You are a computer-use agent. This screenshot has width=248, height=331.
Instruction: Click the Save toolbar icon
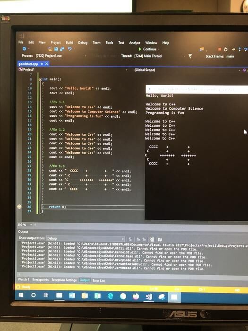[x=56, y=49]
